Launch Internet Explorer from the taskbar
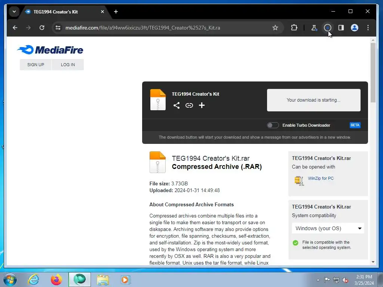383x287 pixels. (33, 280)
